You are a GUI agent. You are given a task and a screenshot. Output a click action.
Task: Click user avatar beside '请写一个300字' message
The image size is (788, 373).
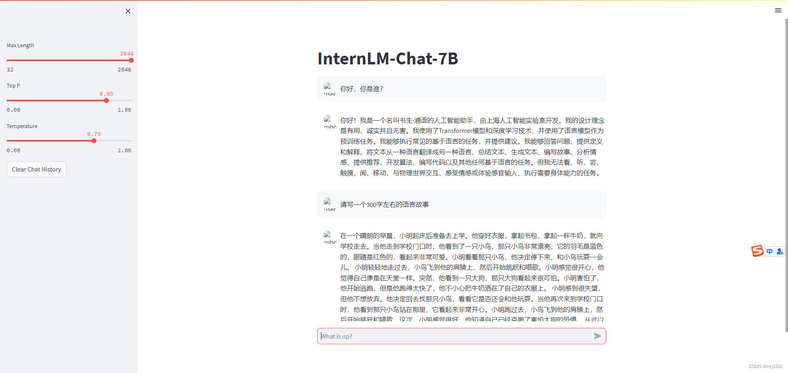(330, 204)
